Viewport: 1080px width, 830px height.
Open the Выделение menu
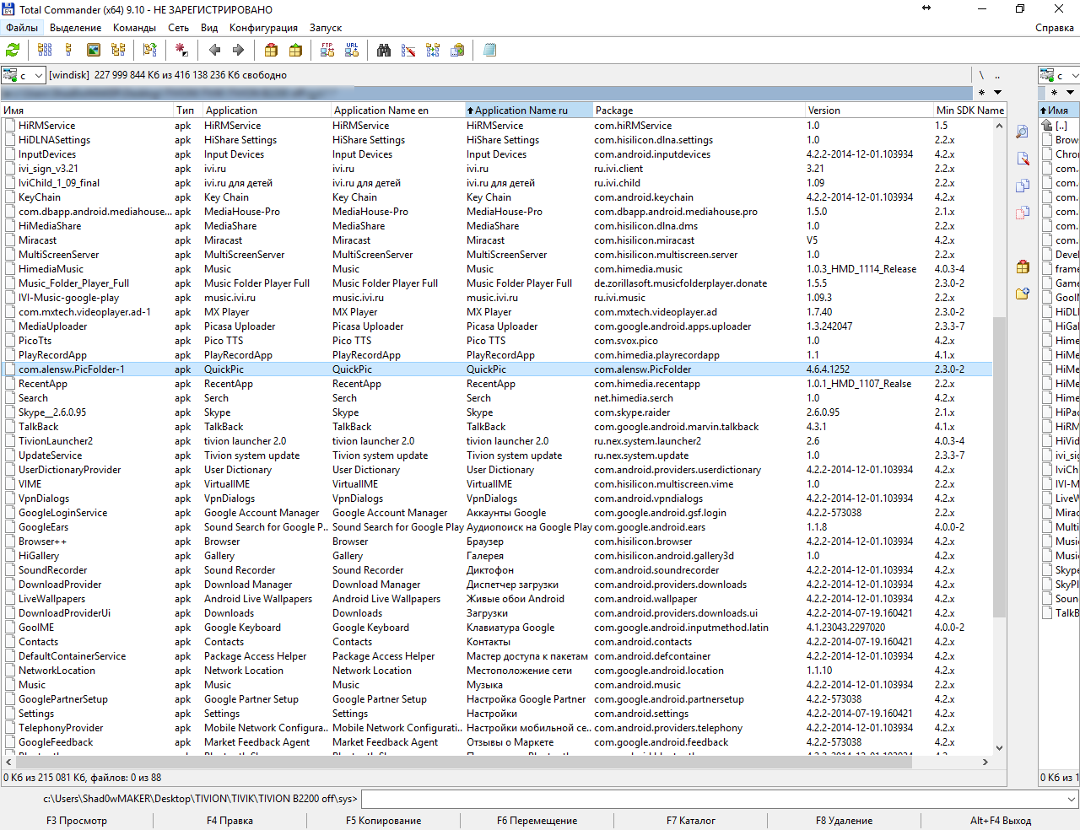[x=76, y=28]
